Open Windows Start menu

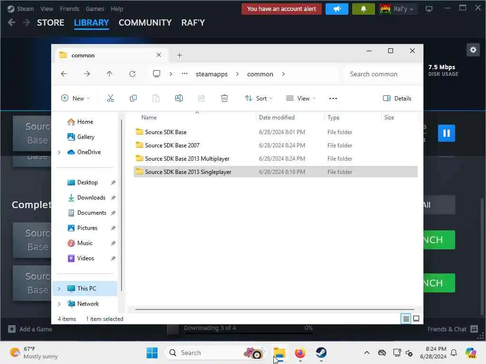(152, 353)
